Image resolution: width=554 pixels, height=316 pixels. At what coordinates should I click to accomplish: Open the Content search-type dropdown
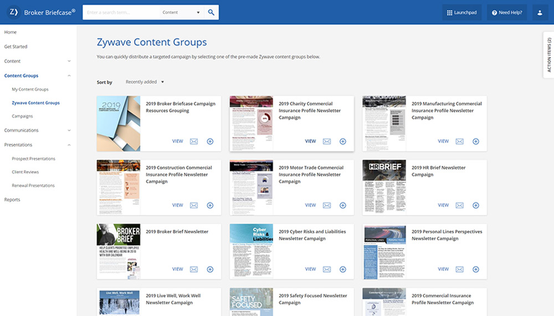coord(182,12)
